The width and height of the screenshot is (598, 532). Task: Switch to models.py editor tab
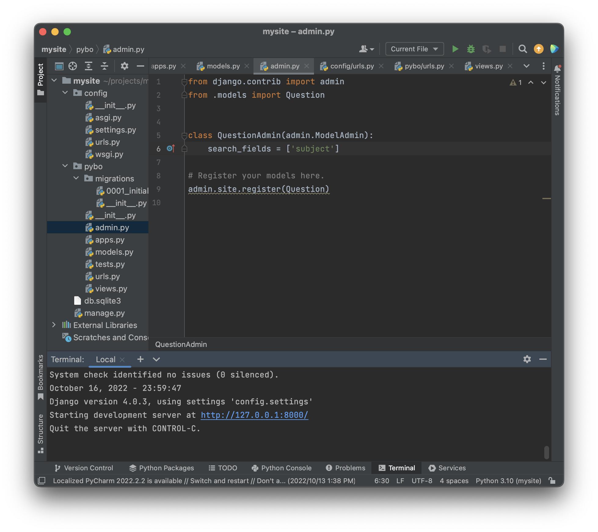tap(223, 66)
